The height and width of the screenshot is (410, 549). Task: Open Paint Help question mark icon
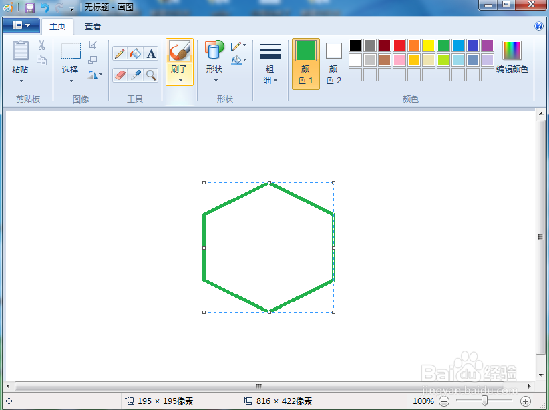pyautogui.click(x=539, y=26)
